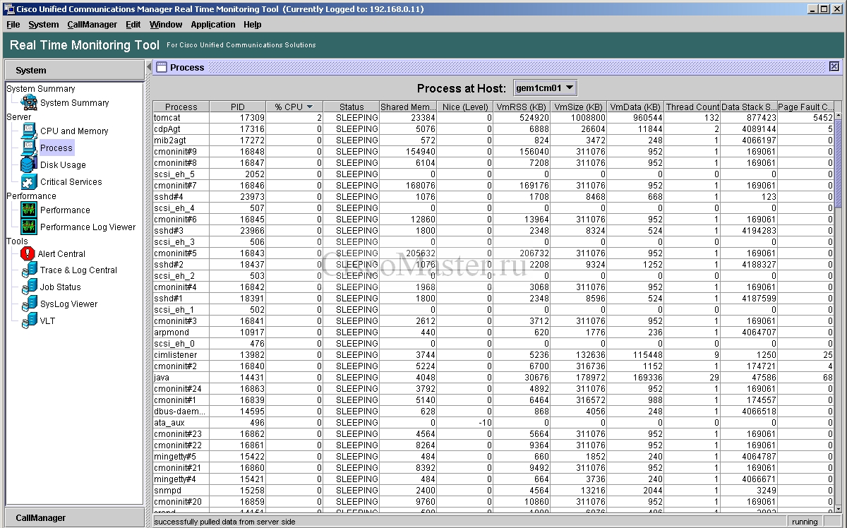Sort by Nice (Level) column header

click(464, 107)
